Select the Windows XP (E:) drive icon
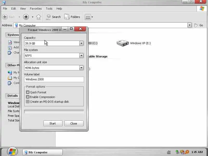The image size is (208, 156). (x=122, y=43)
